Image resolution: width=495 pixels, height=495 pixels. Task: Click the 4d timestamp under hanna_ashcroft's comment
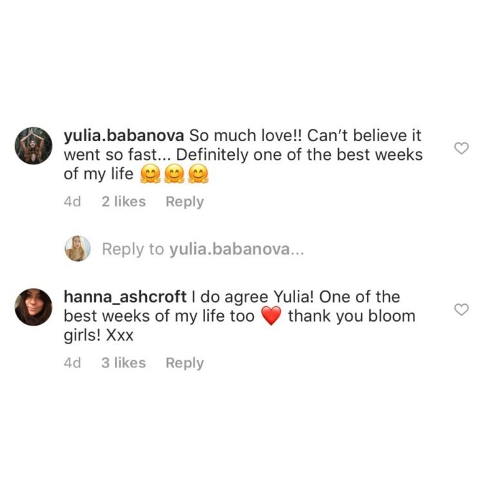(72, 363)
